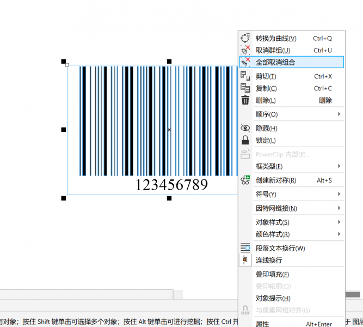Expand the 框类型 submenu

click(292, 166)
